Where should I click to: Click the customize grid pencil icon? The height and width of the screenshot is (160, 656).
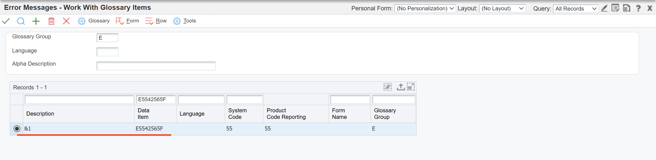pyautogui.click(x=387, y=87)
